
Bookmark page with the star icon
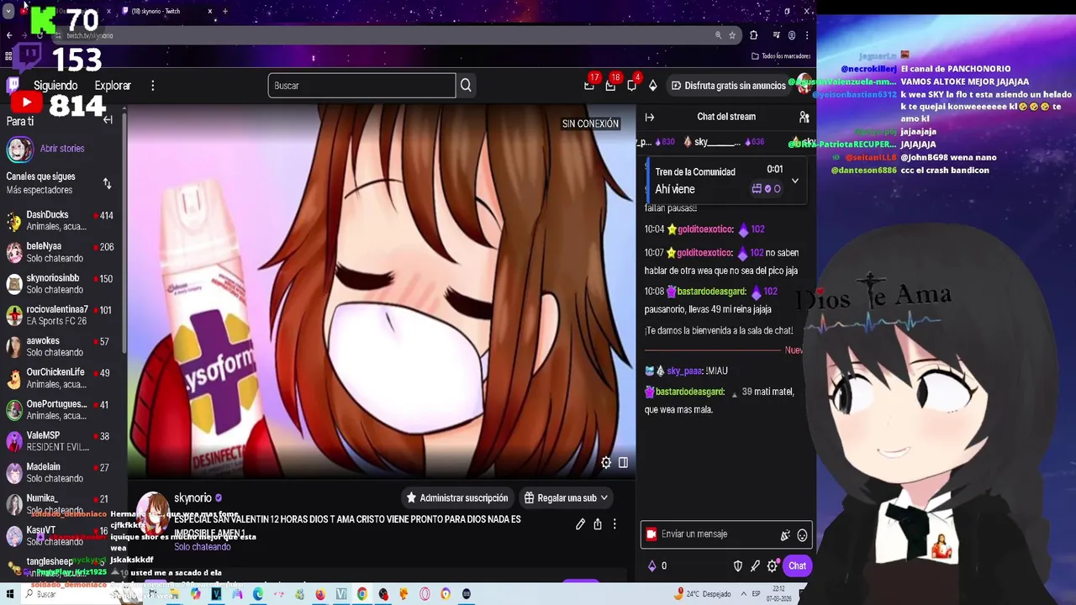[x=732, y=35]
